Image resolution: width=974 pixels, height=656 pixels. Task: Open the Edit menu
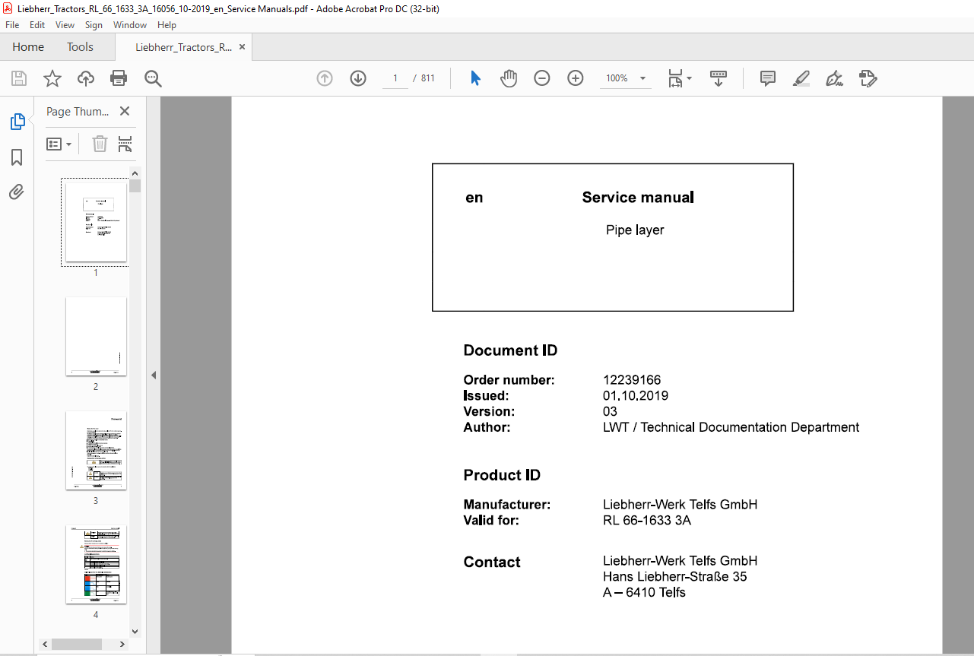click(x=37, y=25)
